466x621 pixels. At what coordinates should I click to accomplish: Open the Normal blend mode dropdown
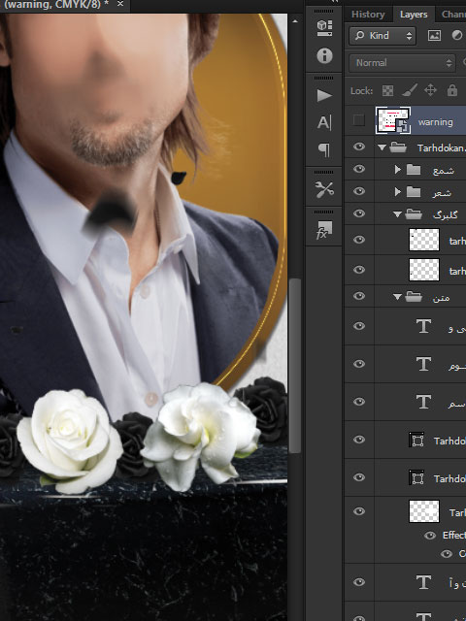click(x=402, y=62)
